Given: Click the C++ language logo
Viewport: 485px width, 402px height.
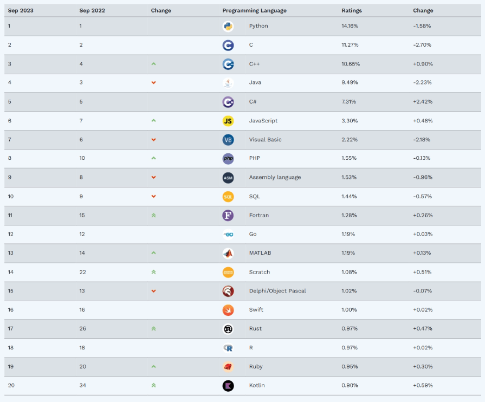Looking at the screenshot, I should (x=228, y=64).
